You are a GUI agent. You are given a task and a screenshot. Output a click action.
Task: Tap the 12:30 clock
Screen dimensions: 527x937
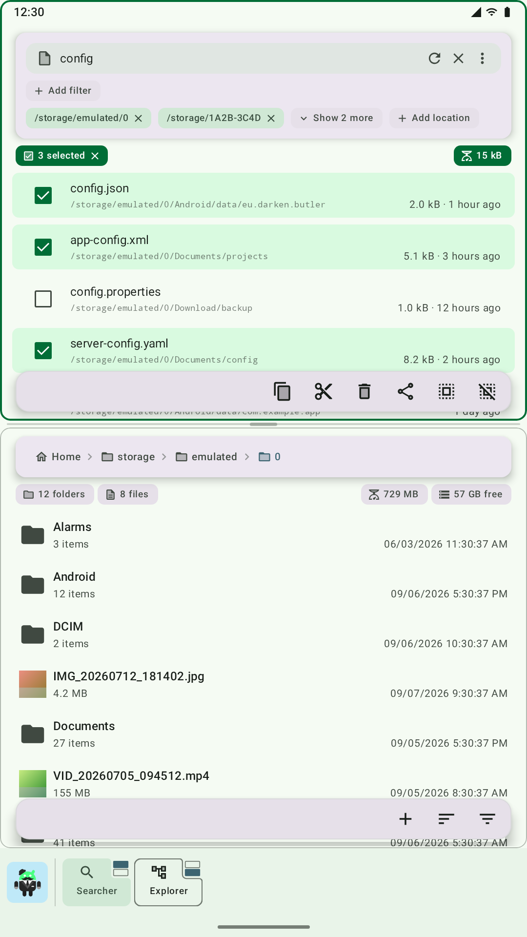pos(29,12)
